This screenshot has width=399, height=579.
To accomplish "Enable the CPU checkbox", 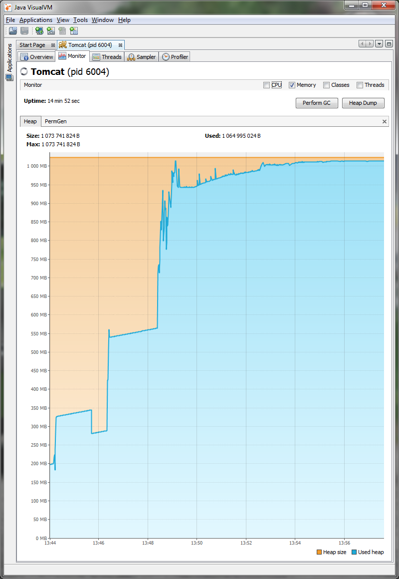I will (x=266, y=85).
